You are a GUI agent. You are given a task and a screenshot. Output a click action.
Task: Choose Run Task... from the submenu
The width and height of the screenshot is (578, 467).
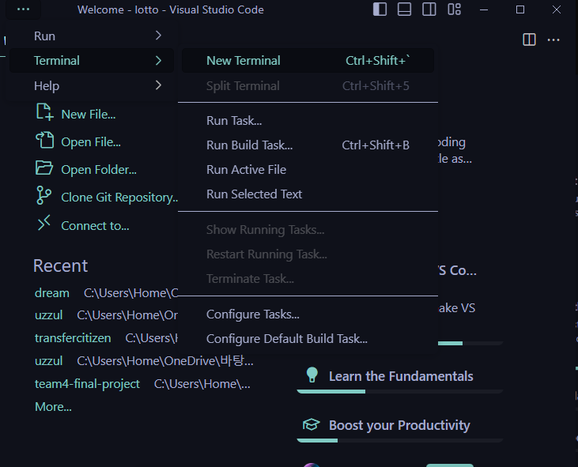(308, 120)
